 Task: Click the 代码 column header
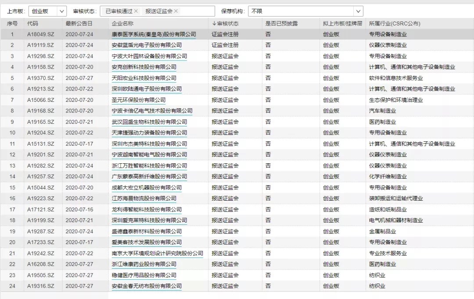pos(32,23)
